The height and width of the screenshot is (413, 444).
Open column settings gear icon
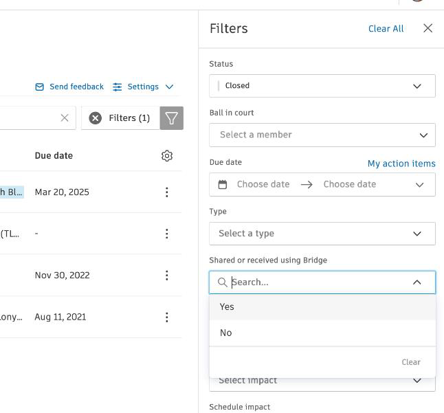167,156
